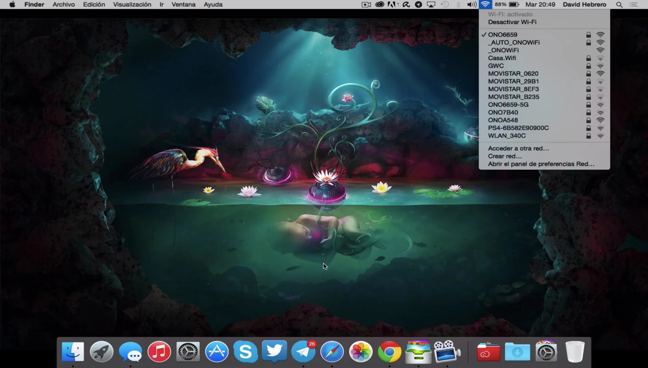Viewport: 648px width, 368px height.
Task: Open the Visualización menu
Action: [x=132, y=4]
